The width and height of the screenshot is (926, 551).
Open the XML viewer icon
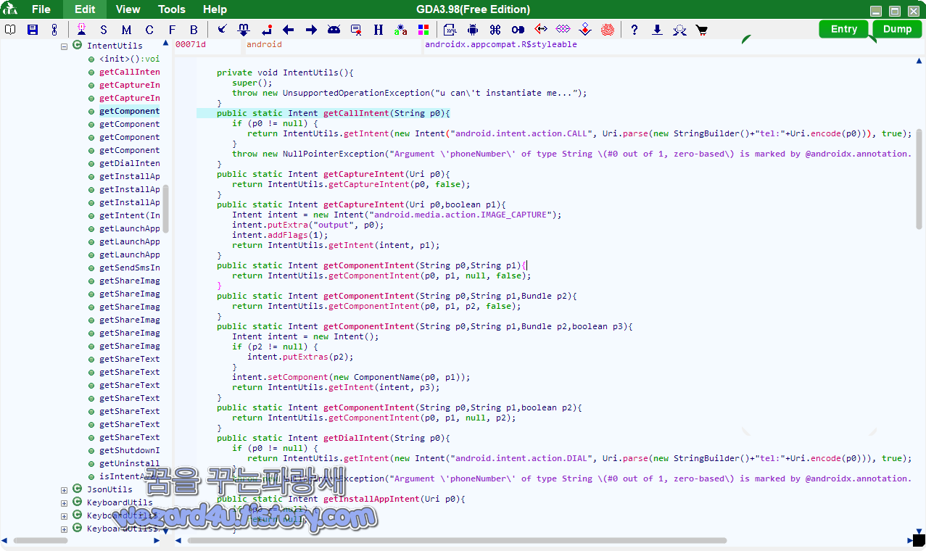point(450,30)
